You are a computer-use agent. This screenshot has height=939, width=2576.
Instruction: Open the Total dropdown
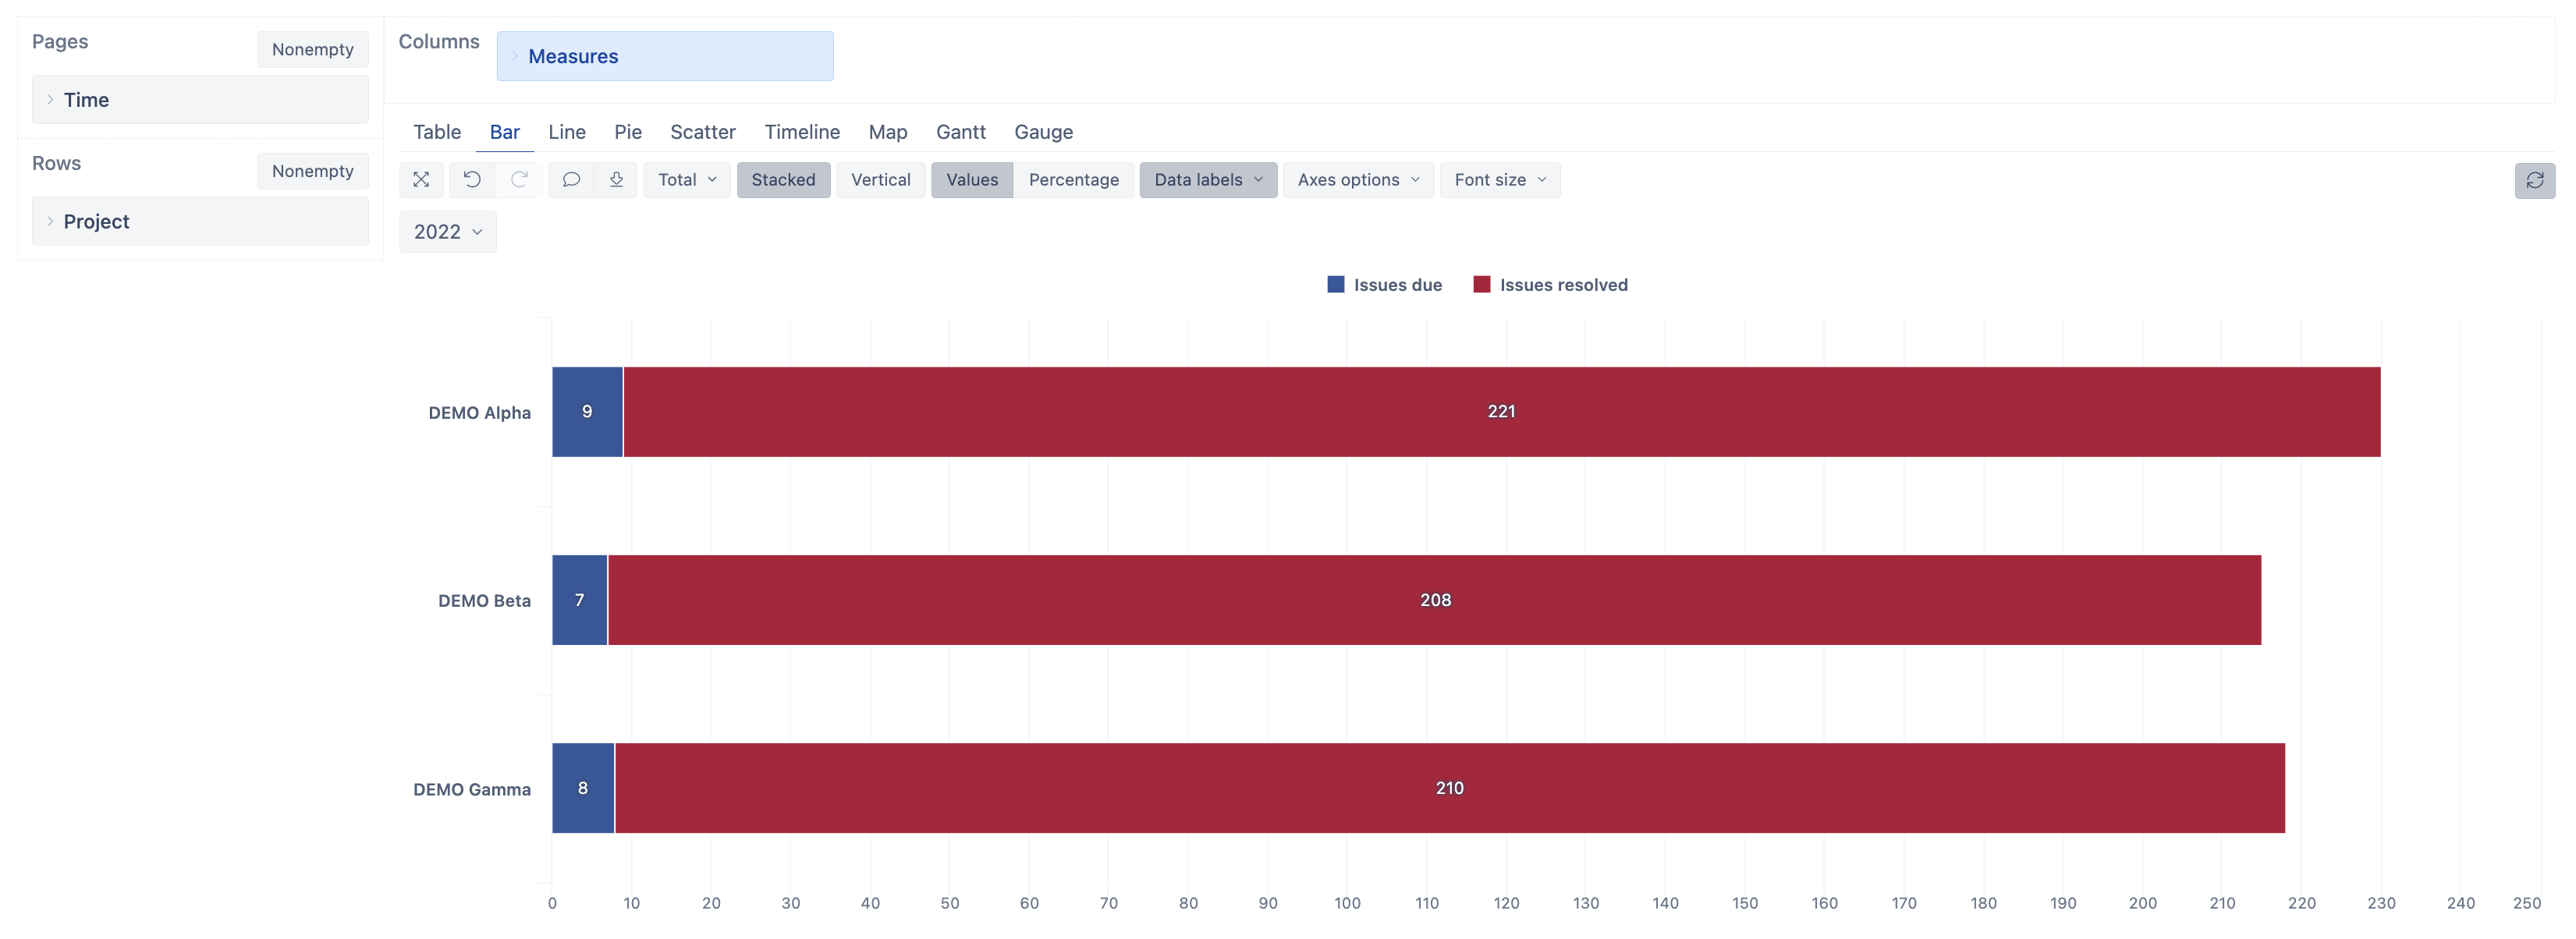pos(686,180)
